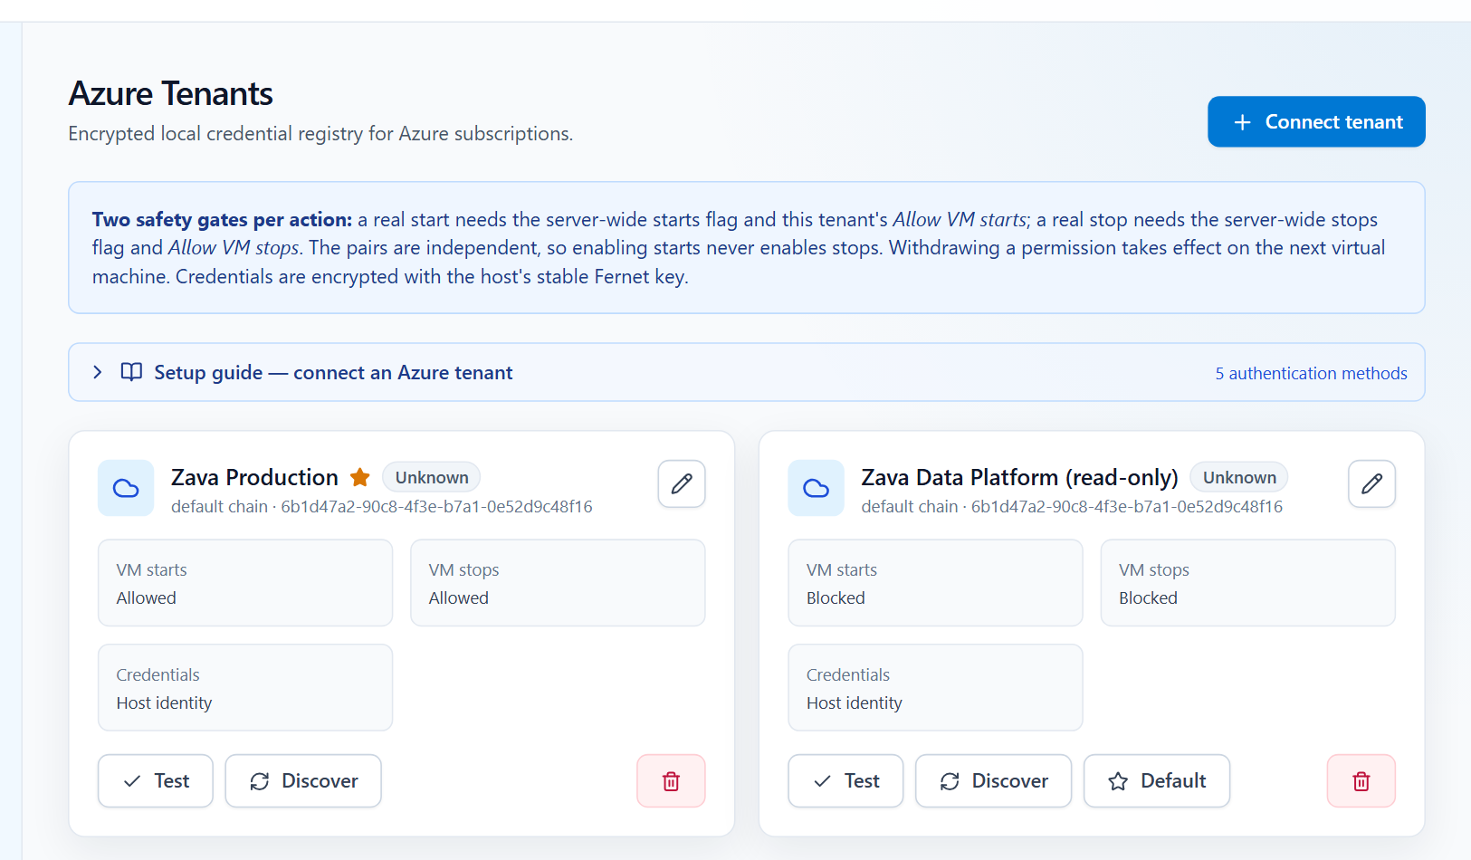Discover resources for Zava Production
This screenshot has width=1471, height=860.
click(303, 780)
